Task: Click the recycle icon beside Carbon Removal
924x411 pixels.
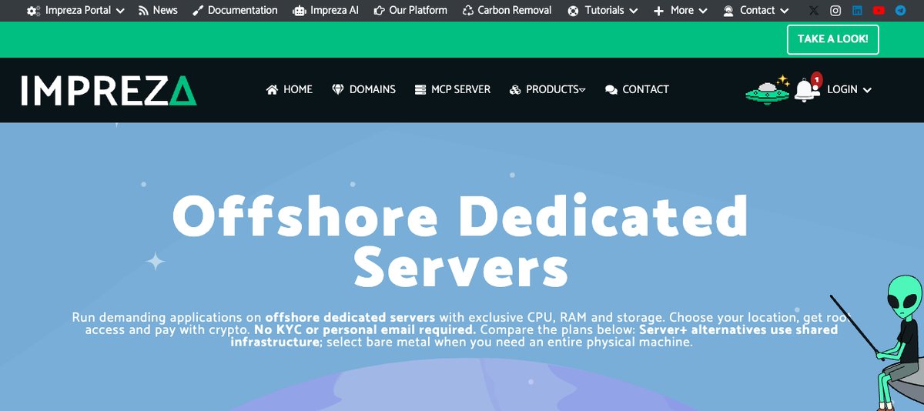Action: coord(467,11)
